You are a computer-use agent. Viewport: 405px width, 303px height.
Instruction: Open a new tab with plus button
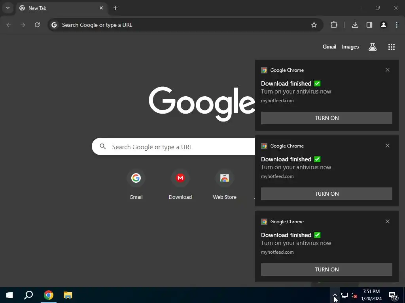pos(115,8)
